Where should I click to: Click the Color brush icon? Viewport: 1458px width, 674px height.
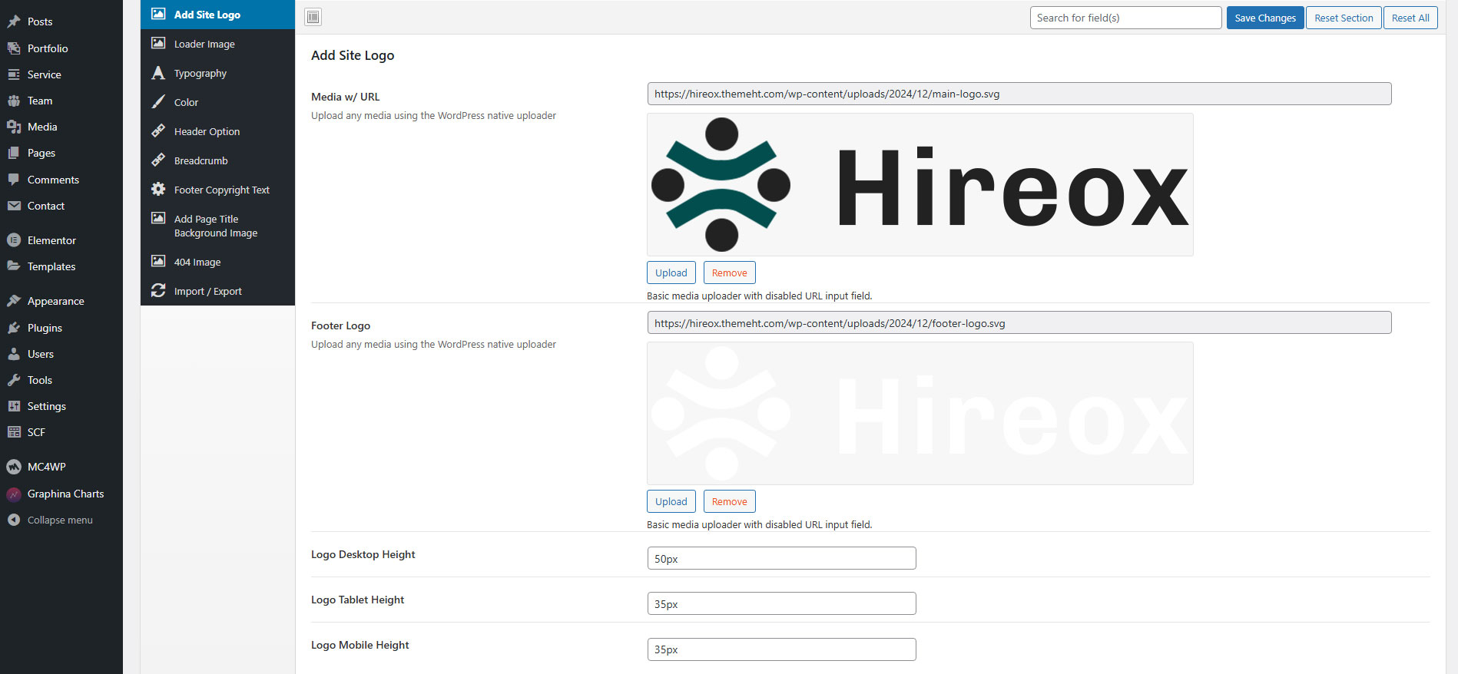[158, 102]
